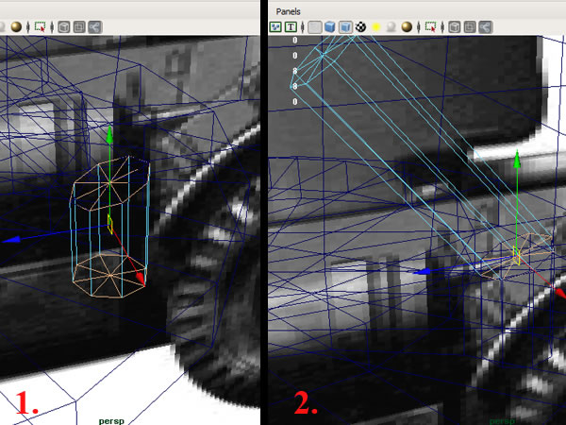Toggle Textured display checker icon in viewport 2

[x=360, y=26]
